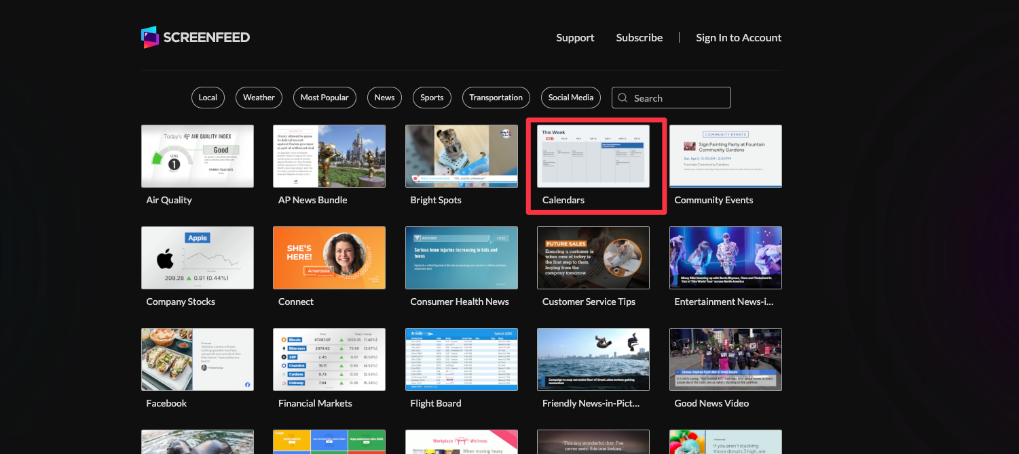Open the Flight Board thumbnail
The width and height of the screenshot is (1019, 454).
(x=462, y=359)
